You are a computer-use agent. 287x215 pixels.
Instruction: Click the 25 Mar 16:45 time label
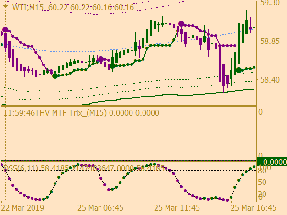tap(254, 208)
